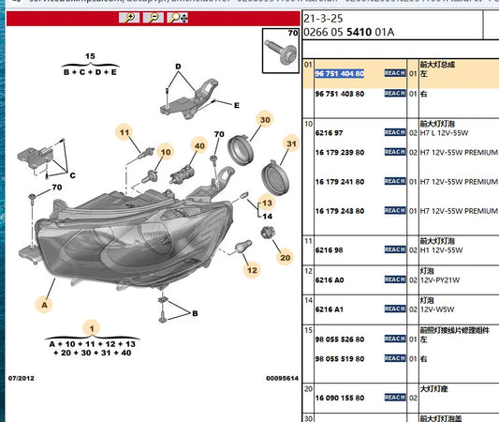Select part number 16 090 155 80
Image resolution: width=499 pixels, height=422 pixels.
point(340,399)
